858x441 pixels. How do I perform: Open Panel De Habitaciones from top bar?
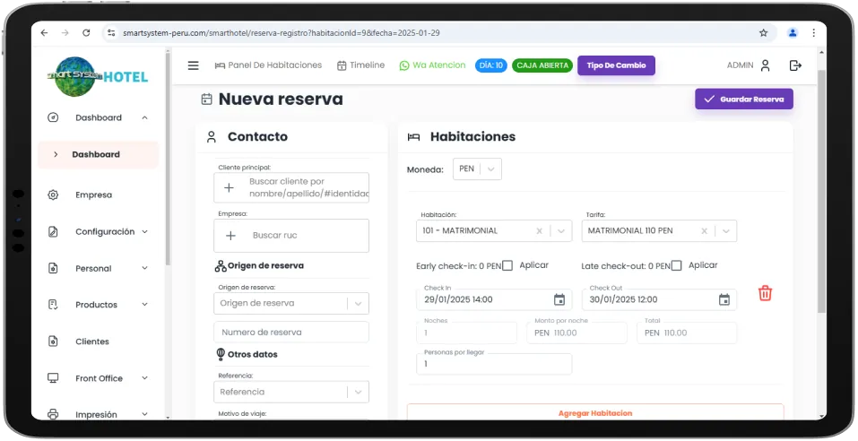(x=267, y=65)
